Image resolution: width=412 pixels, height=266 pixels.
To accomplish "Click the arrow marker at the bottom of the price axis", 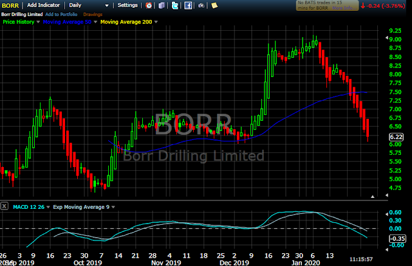I will pyautogui.click(x=387, y=195).
